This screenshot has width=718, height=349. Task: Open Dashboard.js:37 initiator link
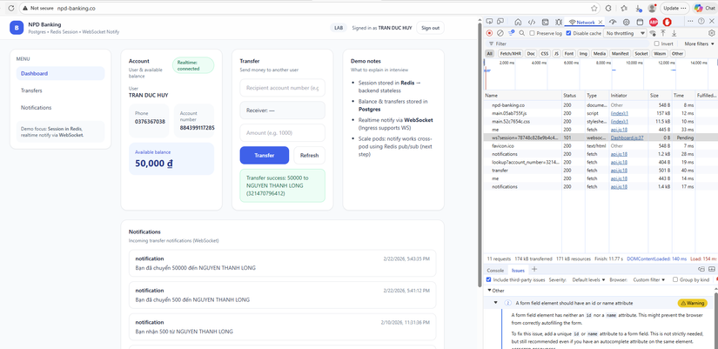627,138
